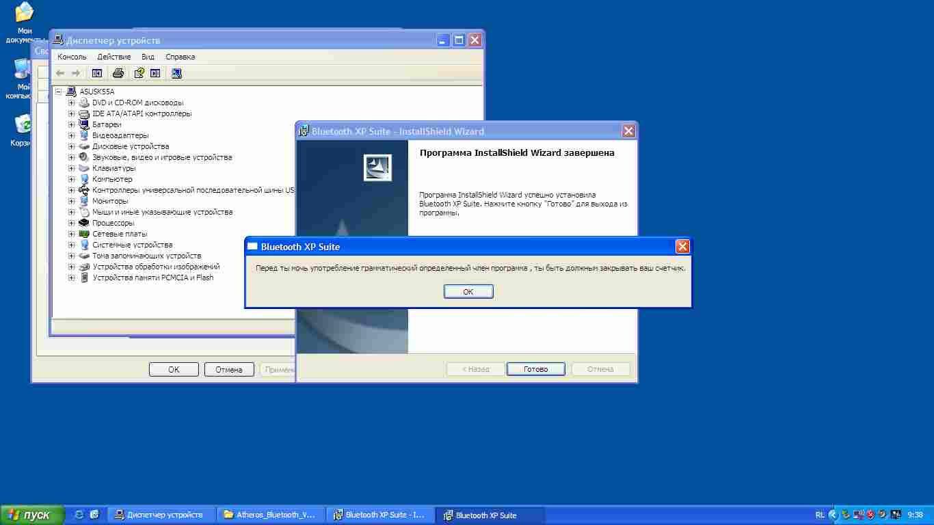Expand the Видеоадаптеры node
This screenshot has height=525, width=934.
[72, 135]
